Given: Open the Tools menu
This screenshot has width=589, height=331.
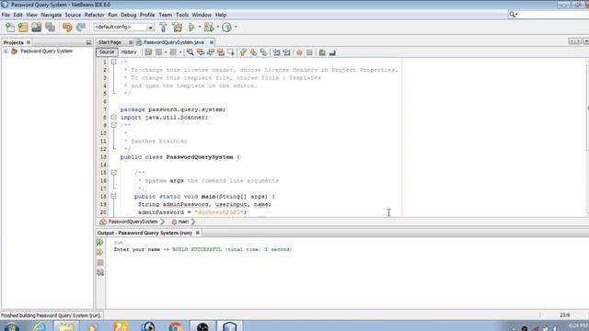Looking at the screenshot, I should [x=182, y=15].
